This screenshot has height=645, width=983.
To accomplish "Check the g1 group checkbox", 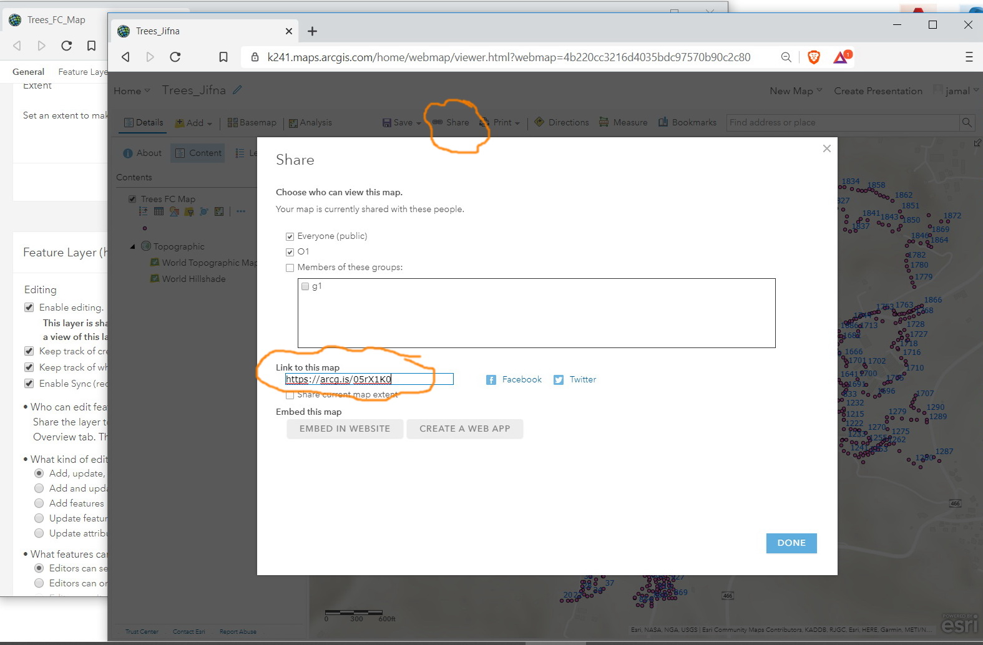I will 305,286.
